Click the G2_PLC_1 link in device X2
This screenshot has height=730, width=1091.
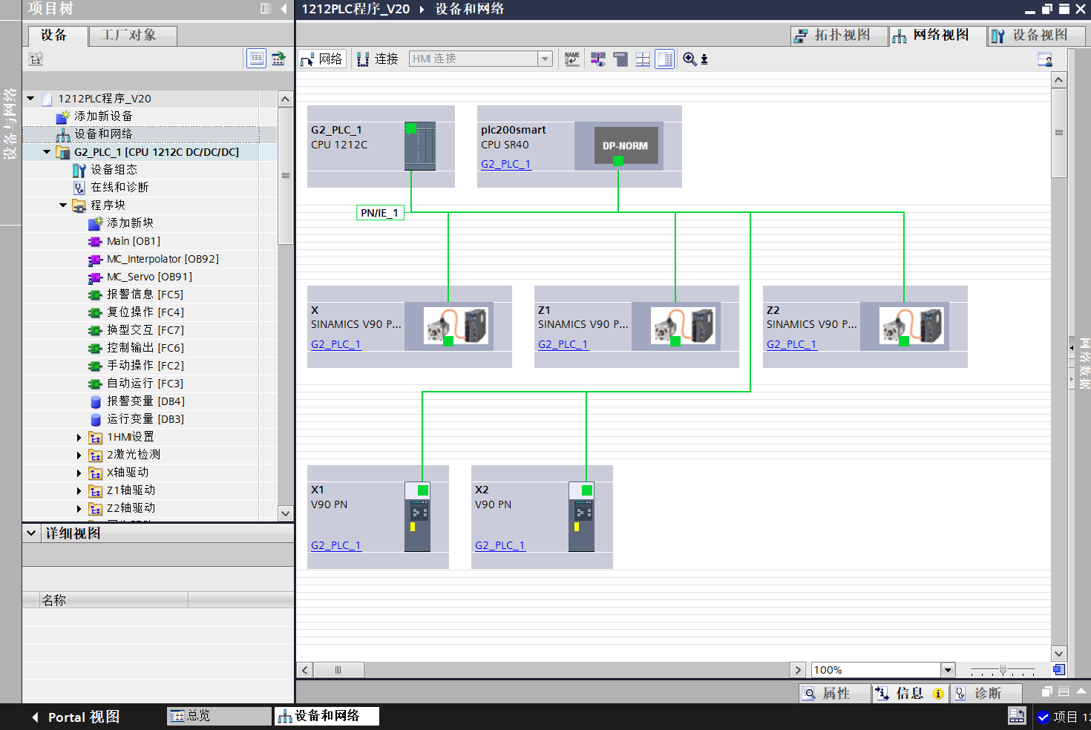[x=500, y=545]
